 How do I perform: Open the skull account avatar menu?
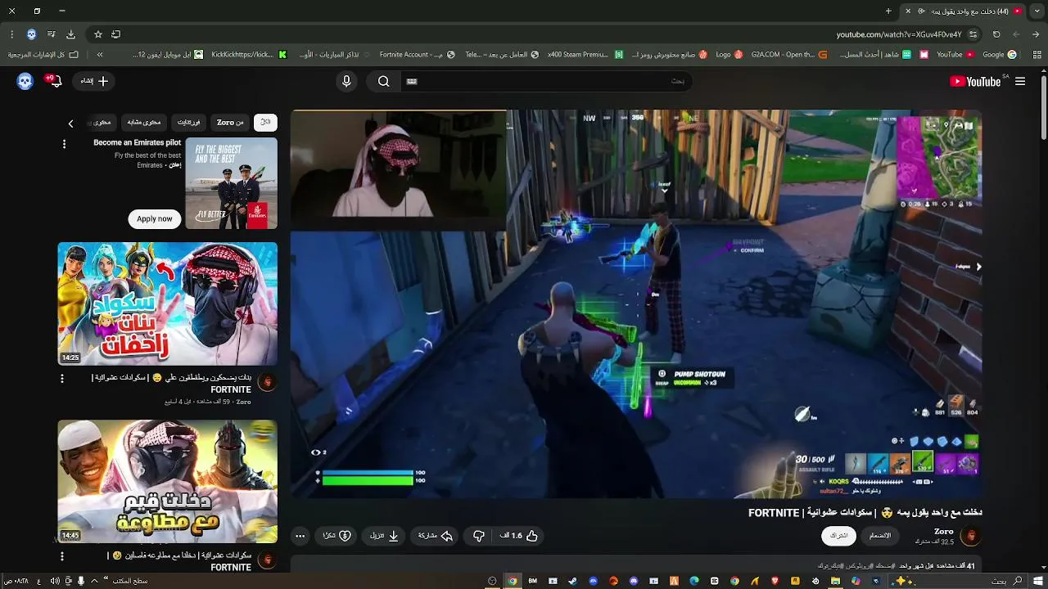point(25,81)
